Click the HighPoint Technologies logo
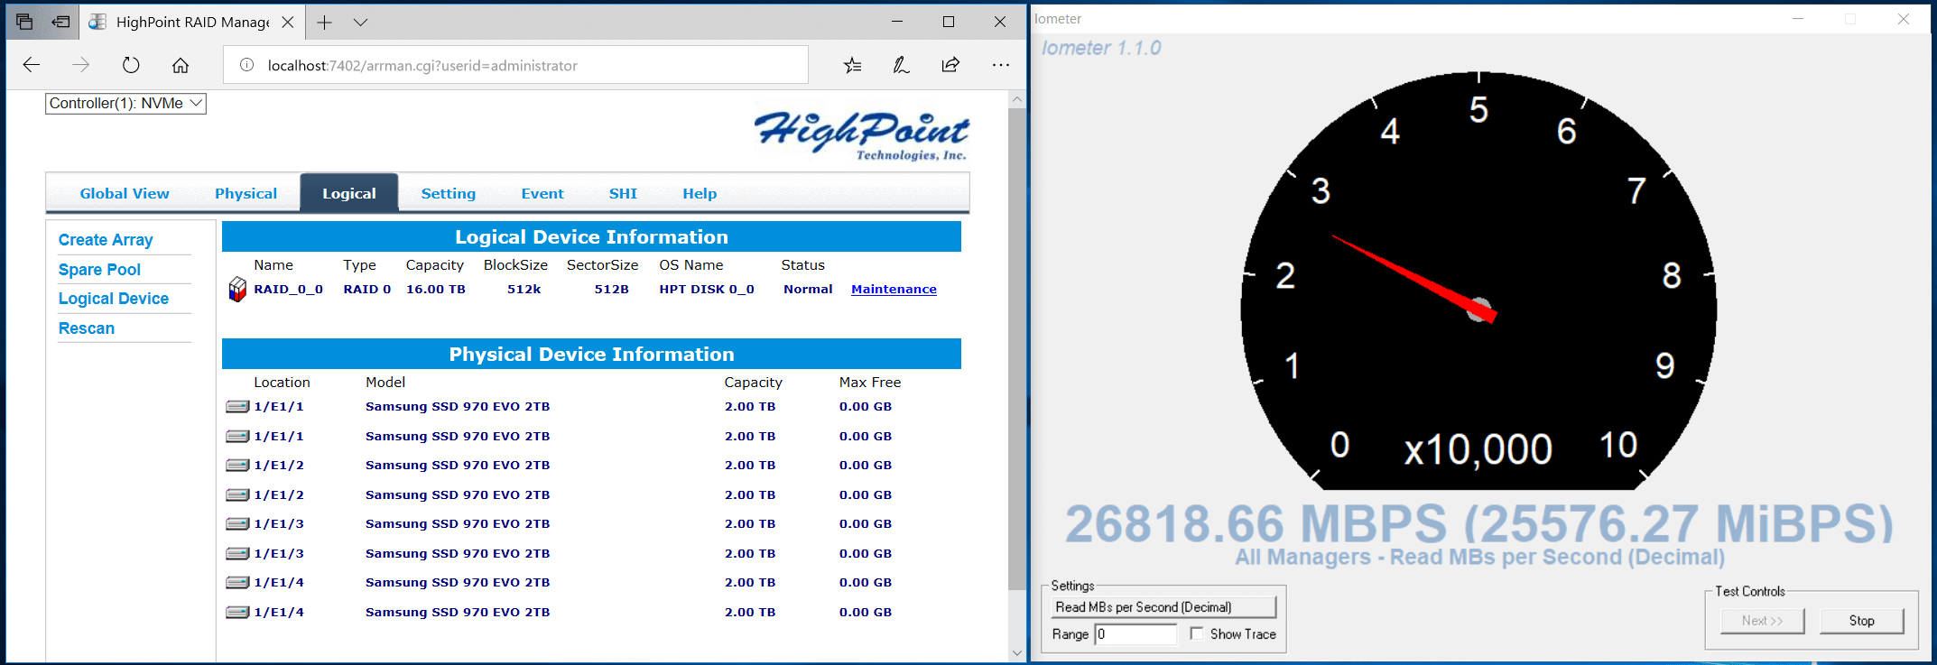The width and height of the screenshot is (1937, 665). 862,135
